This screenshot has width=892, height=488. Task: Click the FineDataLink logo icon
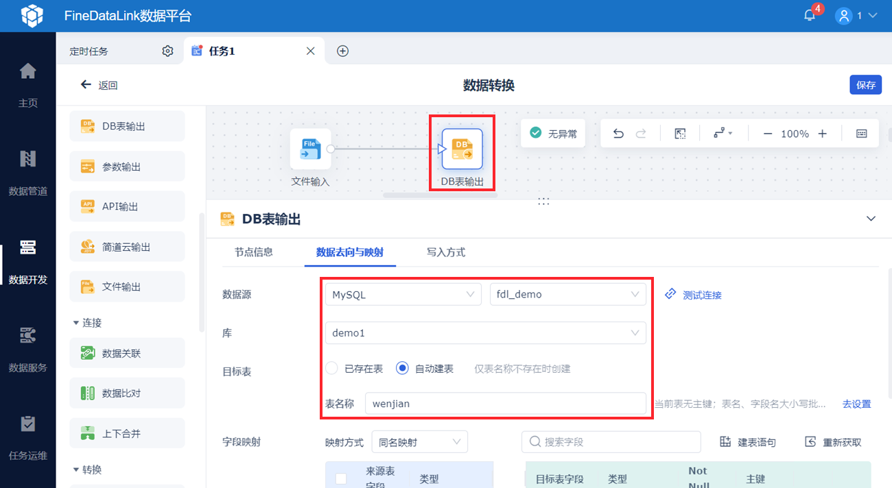coord(32,16)
